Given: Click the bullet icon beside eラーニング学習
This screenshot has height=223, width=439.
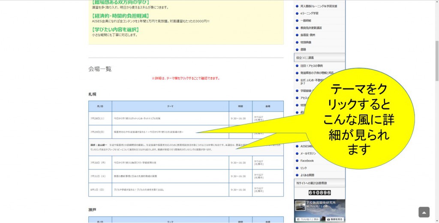Looking at the screenshot, I should [x=297, y=13].
